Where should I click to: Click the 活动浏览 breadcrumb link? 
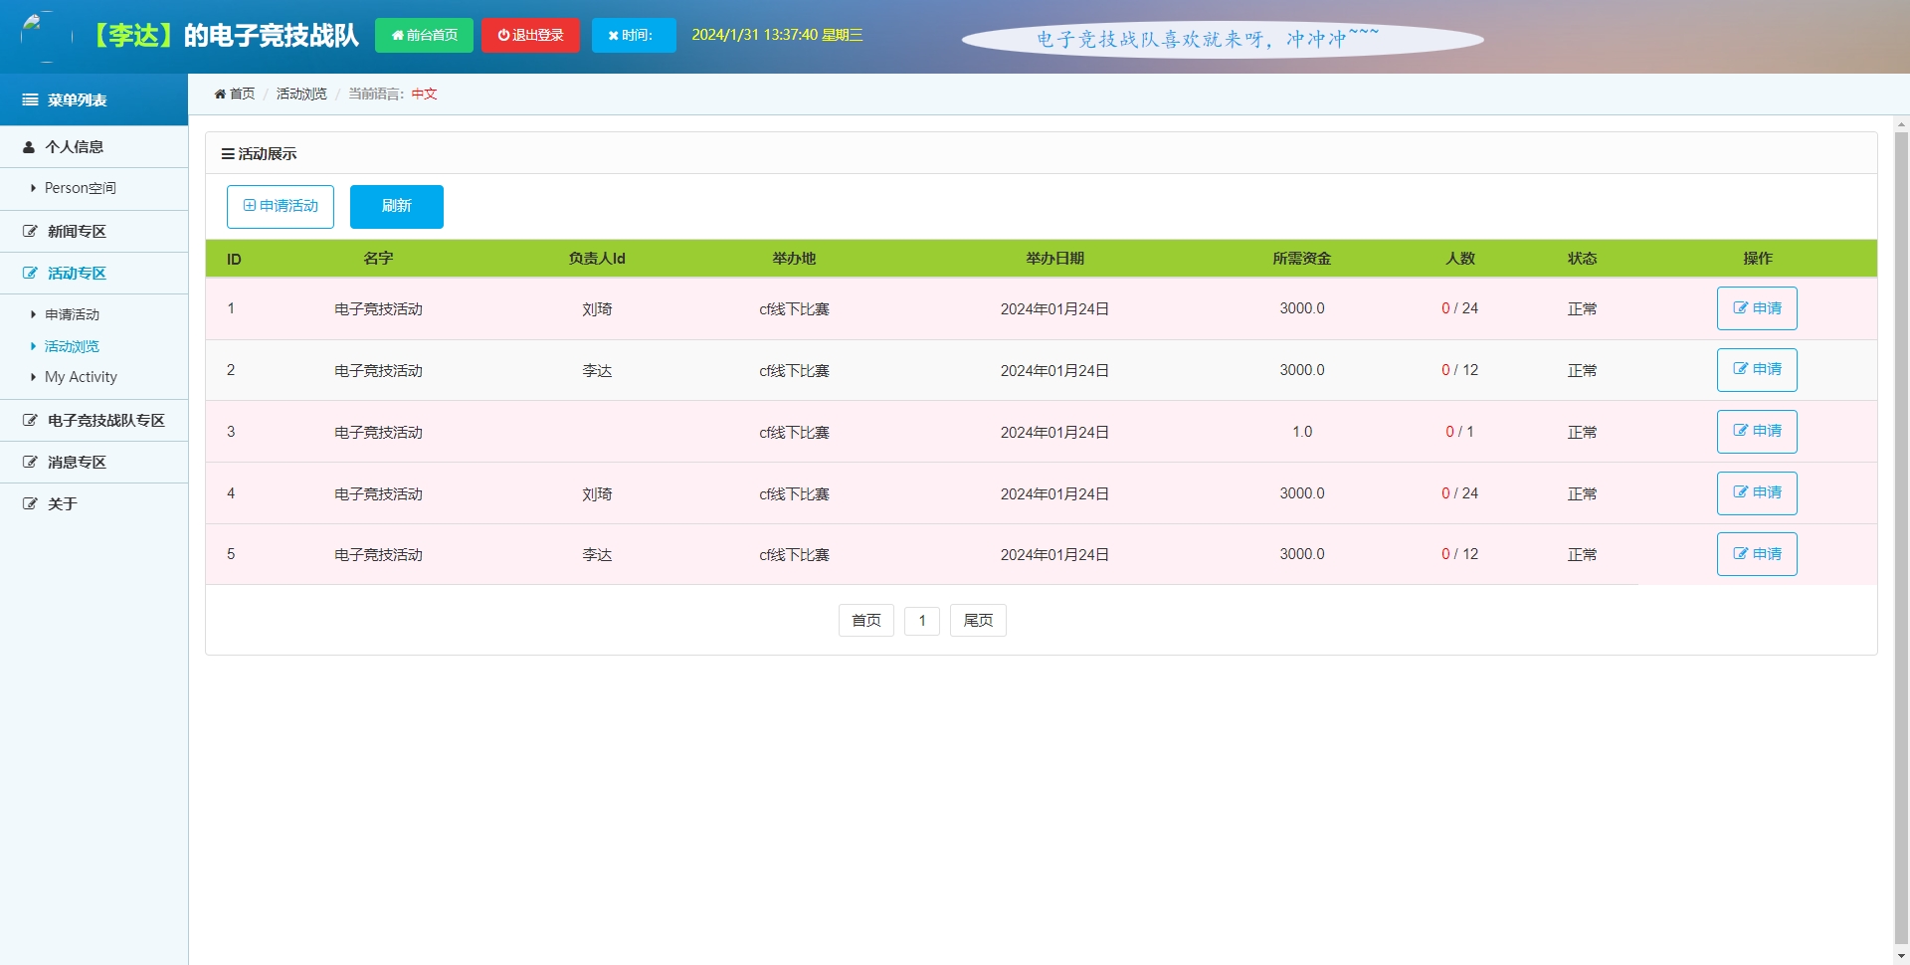tap(301, 94)
